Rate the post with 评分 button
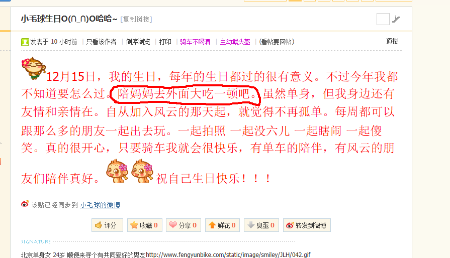 point(107,225)
